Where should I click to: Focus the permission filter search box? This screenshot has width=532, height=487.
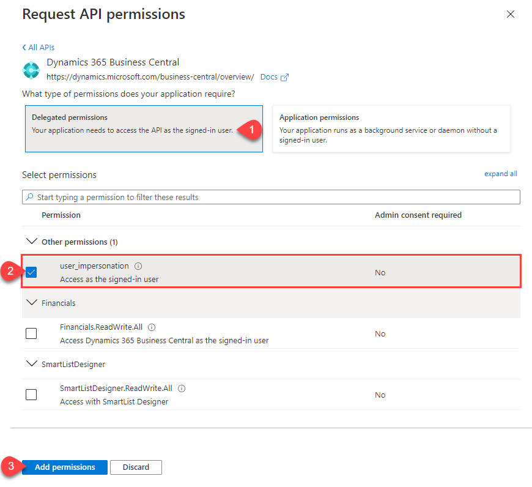coord(271,197)
